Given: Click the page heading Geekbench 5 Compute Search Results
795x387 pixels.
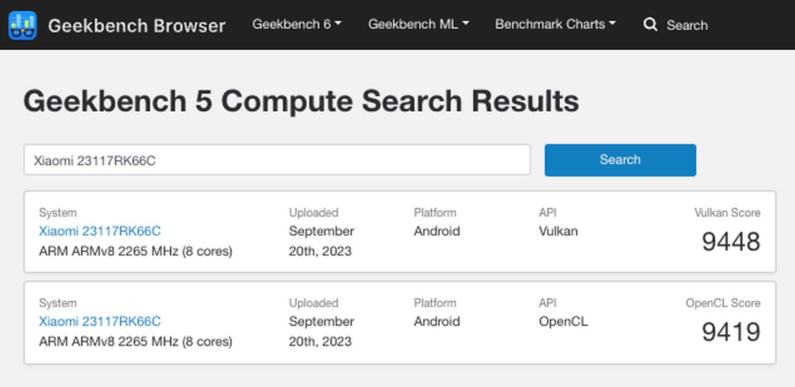Looking at the screenshot, I should click(x=301, y=101).
